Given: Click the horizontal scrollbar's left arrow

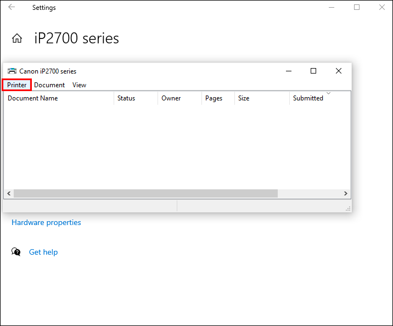Looking at the screenshot, I should 8,194.
